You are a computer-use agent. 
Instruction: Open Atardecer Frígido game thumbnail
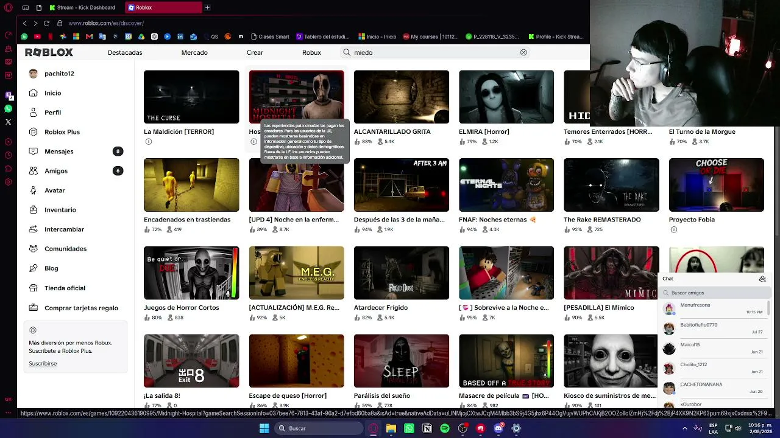402,273
